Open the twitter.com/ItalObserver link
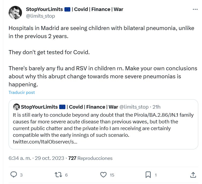Image resolution: width=202 pixels, height=184 pixels. (x=45, y=141)
